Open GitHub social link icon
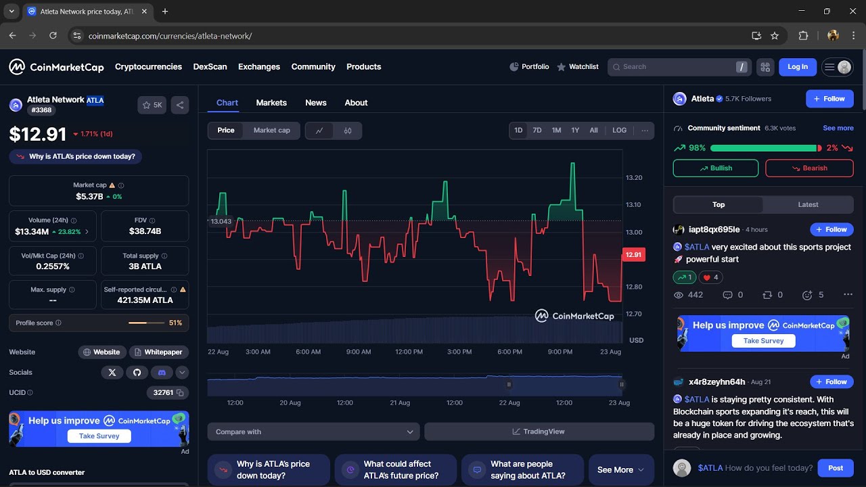The height and width of the screenshot is (487, 866). pos(137,373)
